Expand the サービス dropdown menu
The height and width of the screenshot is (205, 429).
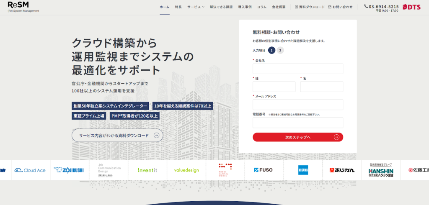[196, 7]
